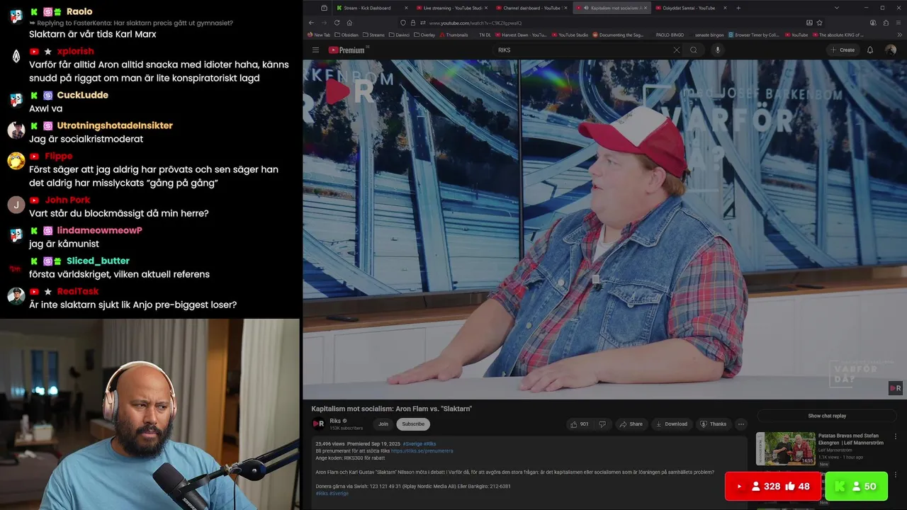Open the Thumbnails bookmark
The height and width of the screenshot is (510, 907).
point(453,35)
